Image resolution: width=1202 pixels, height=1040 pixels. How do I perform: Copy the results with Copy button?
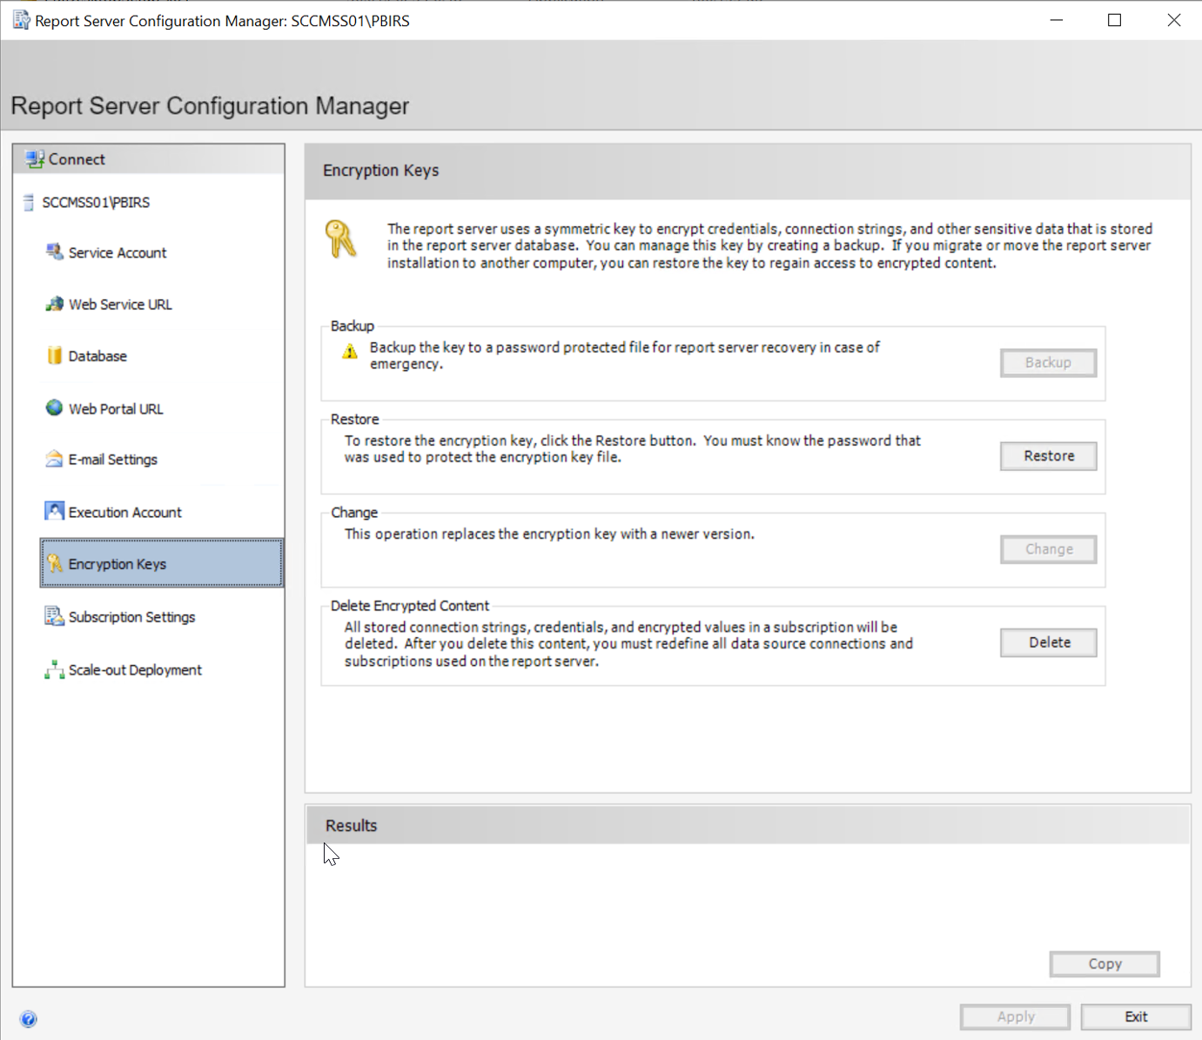pos(1105,964)
